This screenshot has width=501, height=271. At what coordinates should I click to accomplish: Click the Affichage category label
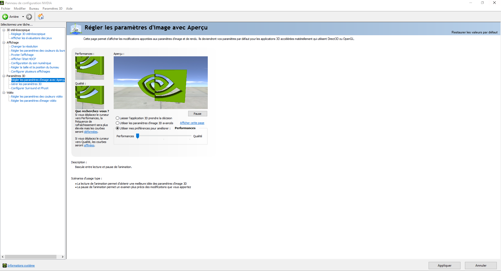click(x=13, y=43)
